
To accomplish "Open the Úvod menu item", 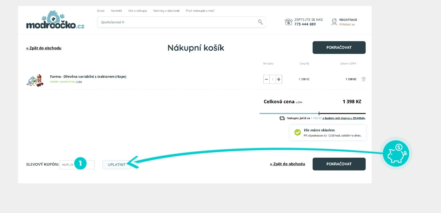I will (x=101, y=11).
